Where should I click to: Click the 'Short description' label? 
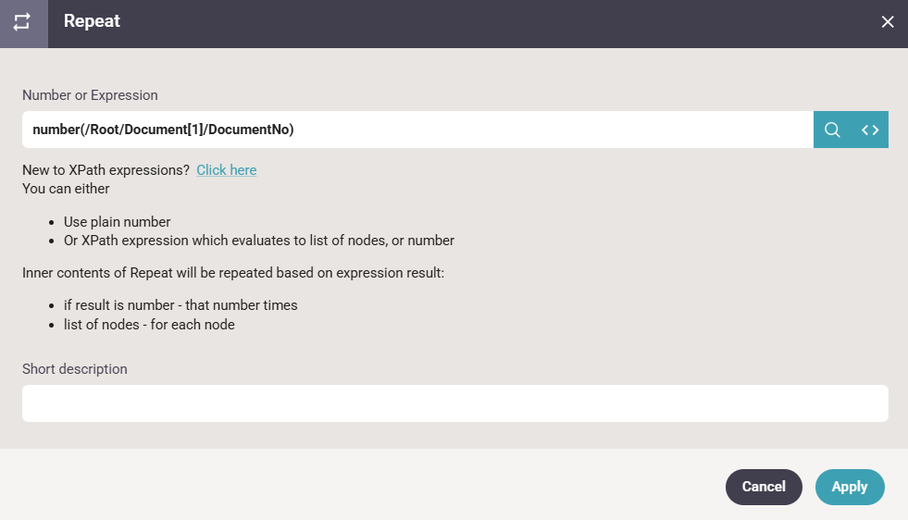coord(75,369)
